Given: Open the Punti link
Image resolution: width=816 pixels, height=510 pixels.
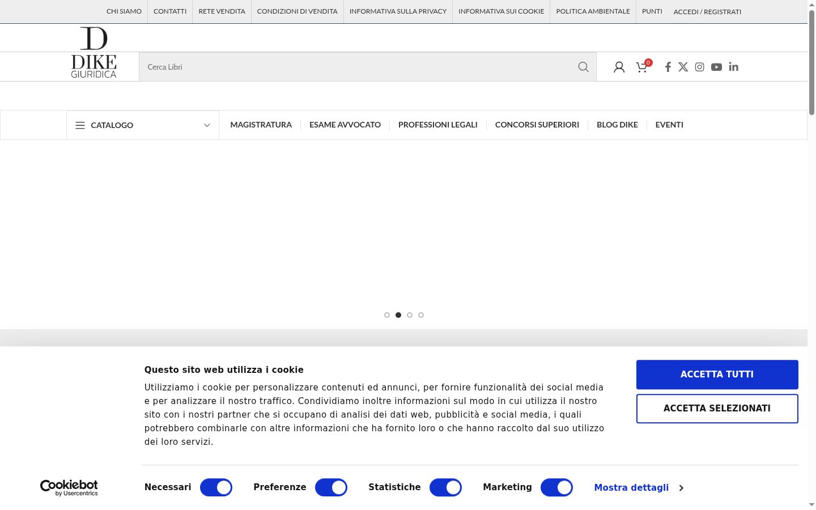Looking at the screenshot, I should click(652, 11).
